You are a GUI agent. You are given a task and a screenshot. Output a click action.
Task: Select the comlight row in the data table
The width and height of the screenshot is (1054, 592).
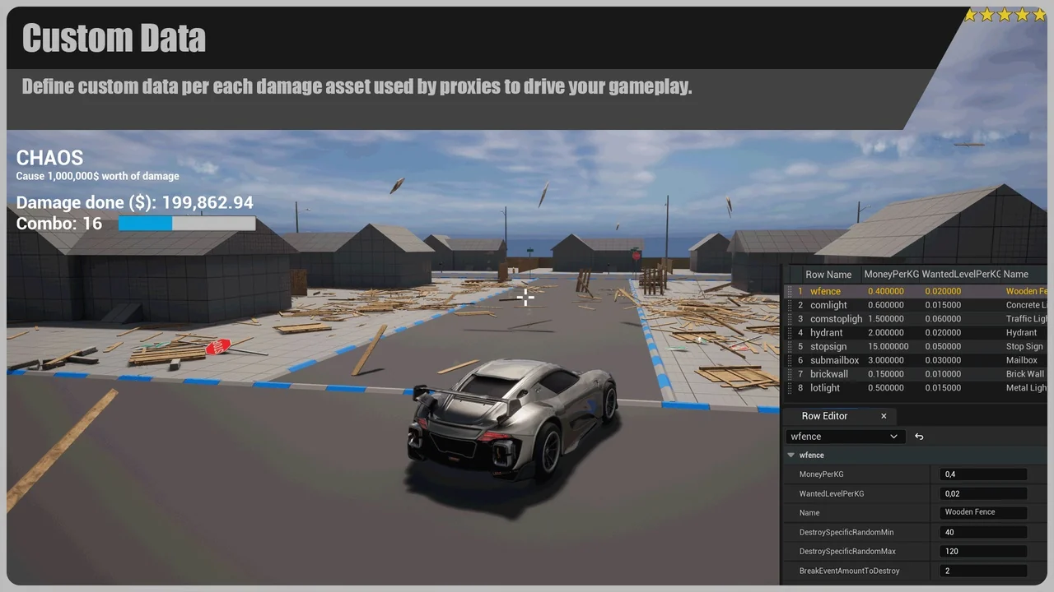(x=829, y=305)
